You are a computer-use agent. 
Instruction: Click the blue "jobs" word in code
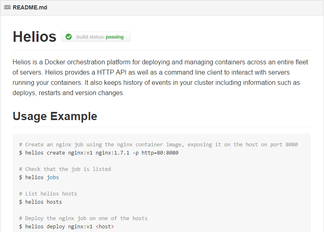point(52,177)
